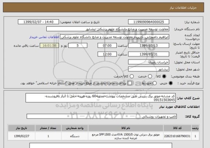Select the کالا radio button

[x=164, y=76]
